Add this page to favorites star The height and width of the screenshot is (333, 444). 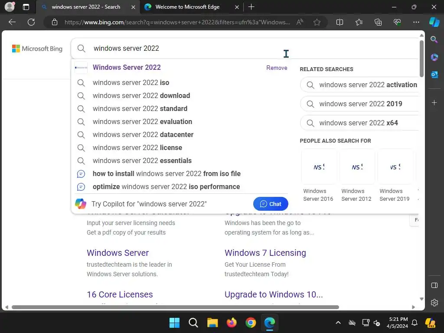tap(317, 22)
